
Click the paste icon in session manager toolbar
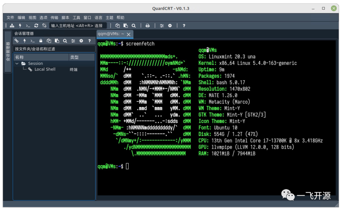(57, 41)
